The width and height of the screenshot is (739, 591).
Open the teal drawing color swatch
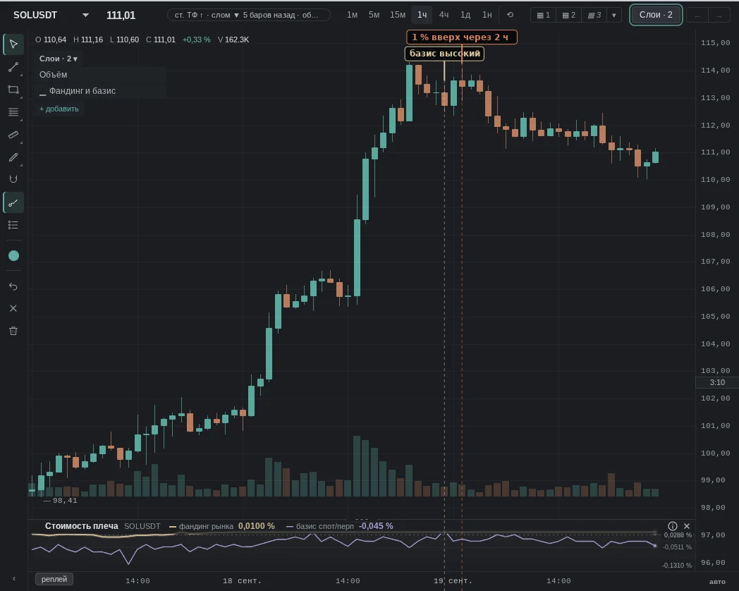13,255
